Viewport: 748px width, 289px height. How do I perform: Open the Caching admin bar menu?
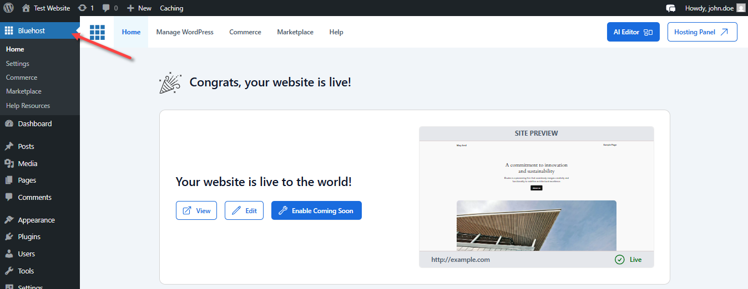coord(171,8)
